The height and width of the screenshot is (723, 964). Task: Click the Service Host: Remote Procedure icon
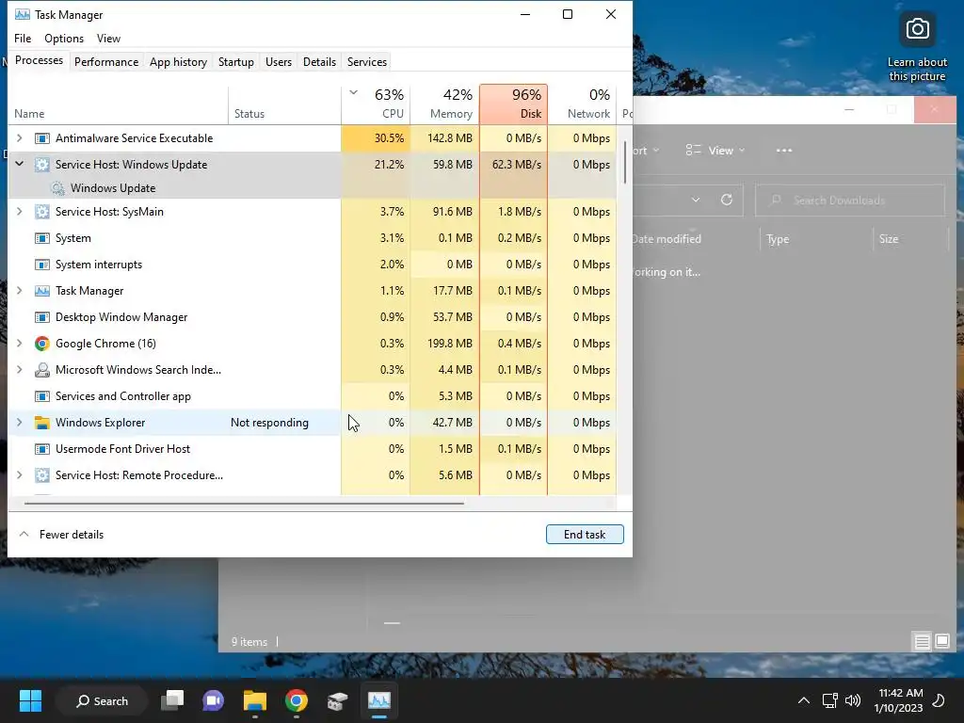pos(41,475)
